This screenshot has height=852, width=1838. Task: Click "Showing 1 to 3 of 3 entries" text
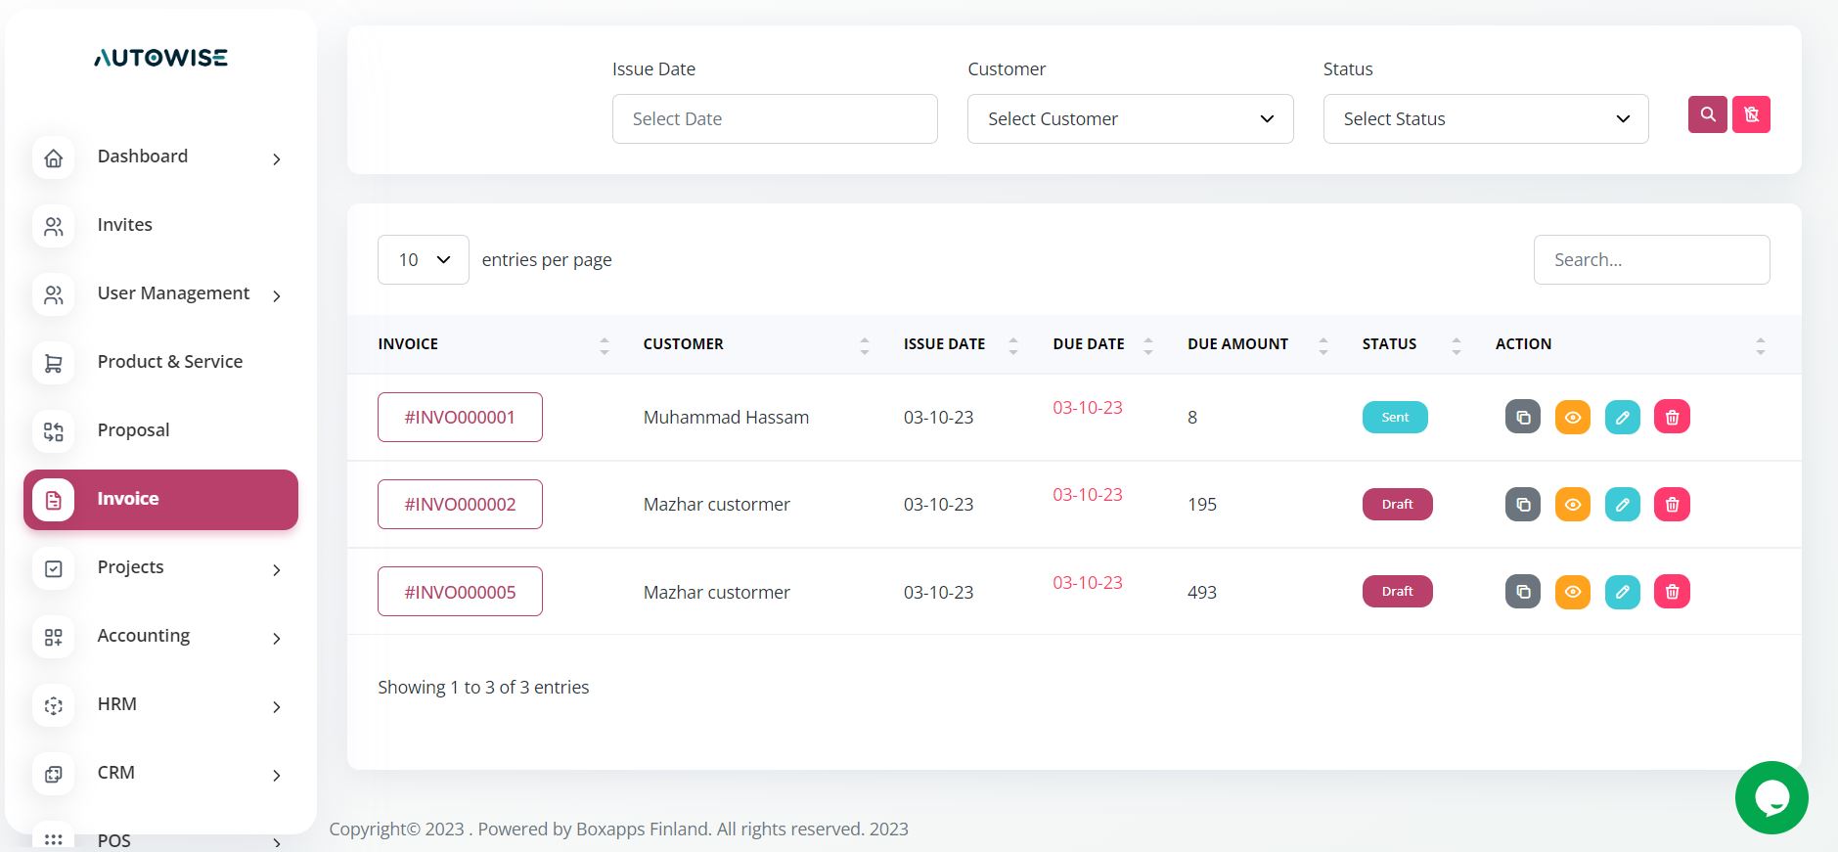point(483,687)
